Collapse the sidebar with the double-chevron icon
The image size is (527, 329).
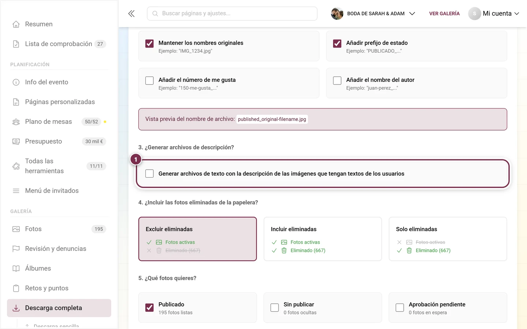[x=131, y=14]
